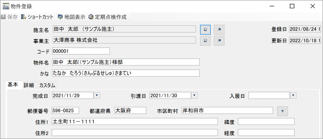
Task: Click the 事業主 field
Action: click(124, 40)
